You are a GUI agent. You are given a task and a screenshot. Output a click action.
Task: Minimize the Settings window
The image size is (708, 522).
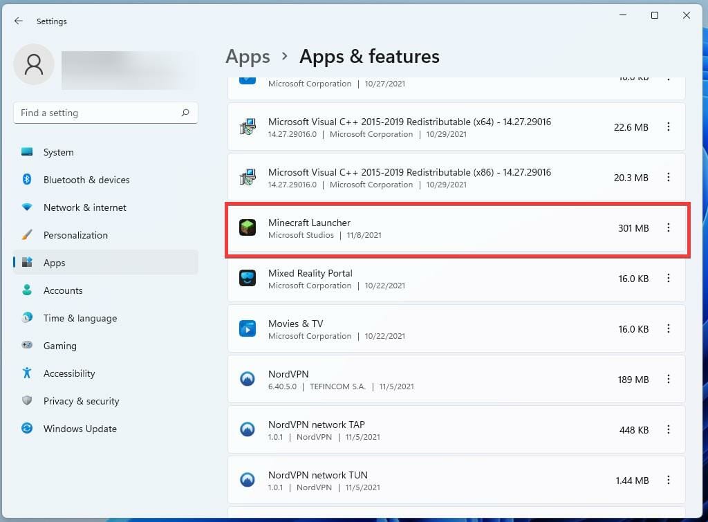[623, 15]
